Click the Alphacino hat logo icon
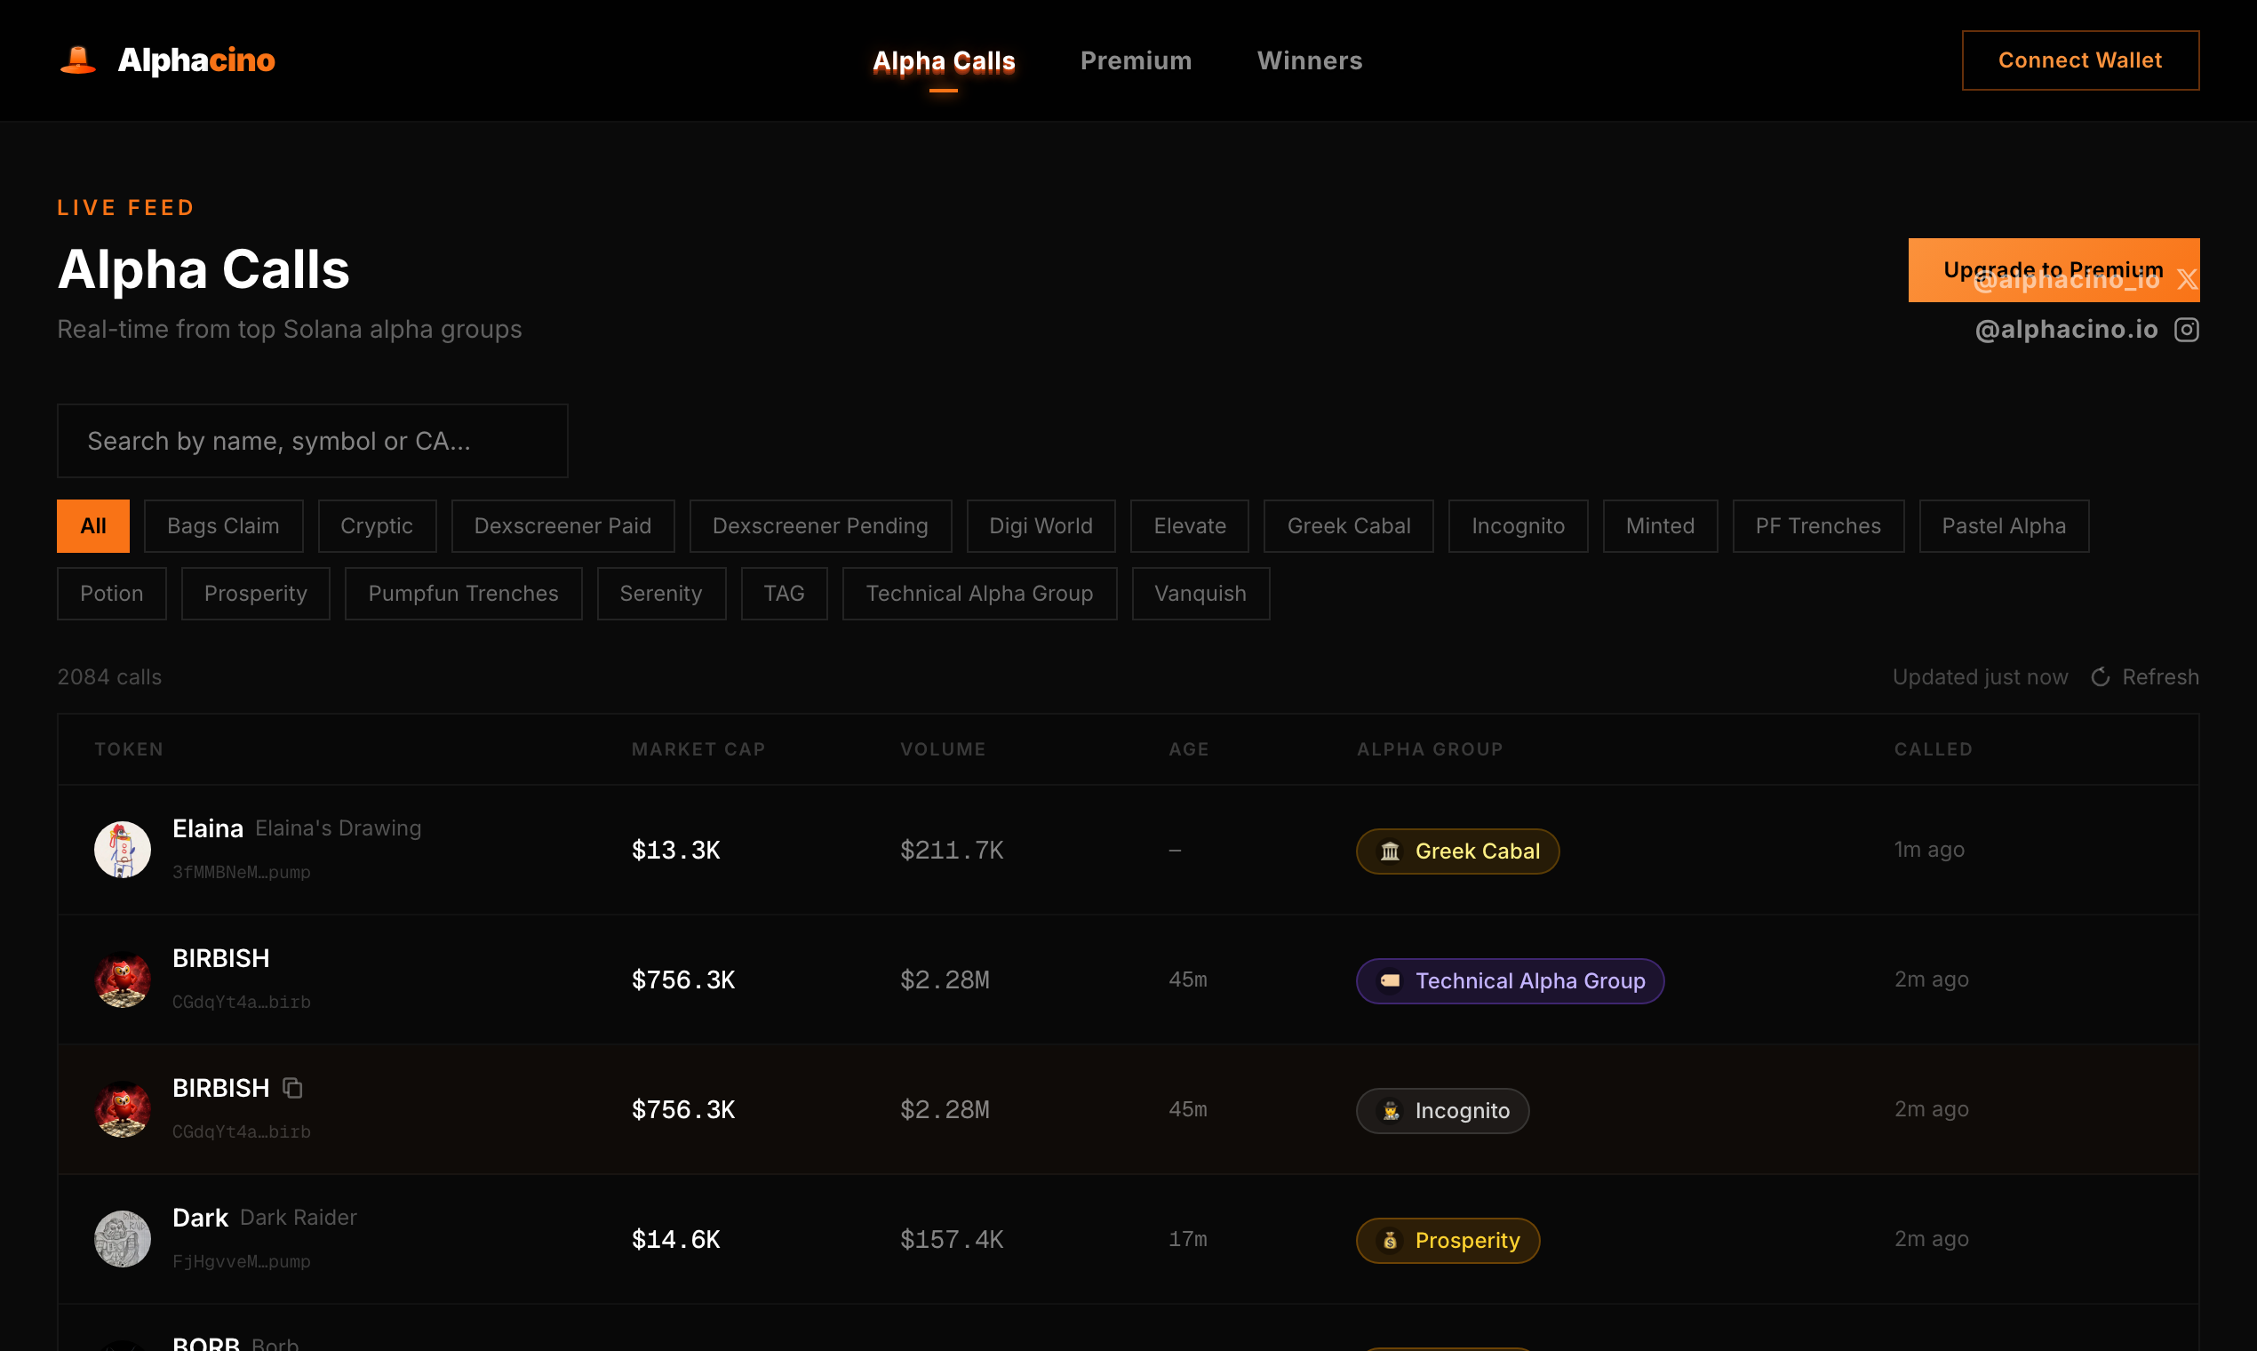 pos(77,60)
